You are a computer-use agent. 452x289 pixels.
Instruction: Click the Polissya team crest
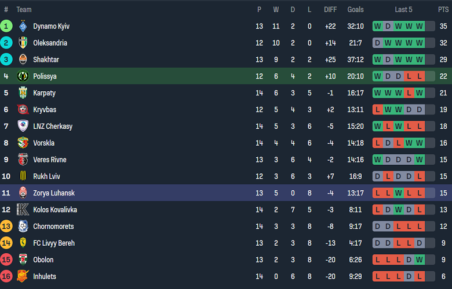click(23, 76)
